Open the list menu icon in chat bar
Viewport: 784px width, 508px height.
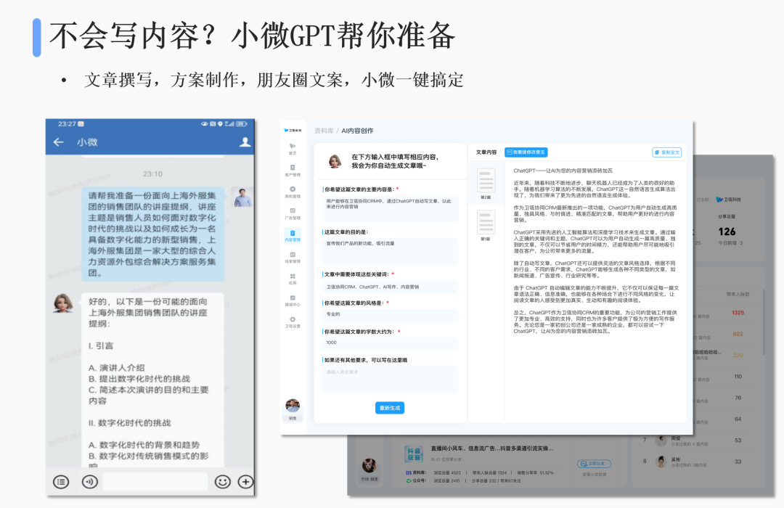click(x=62, y=481)
